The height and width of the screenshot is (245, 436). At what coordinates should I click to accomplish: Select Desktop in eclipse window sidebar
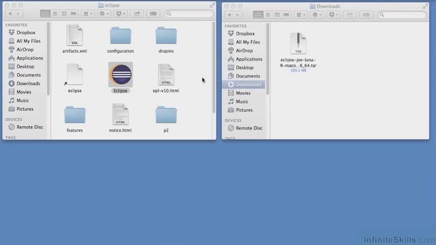tap(26, 67)
